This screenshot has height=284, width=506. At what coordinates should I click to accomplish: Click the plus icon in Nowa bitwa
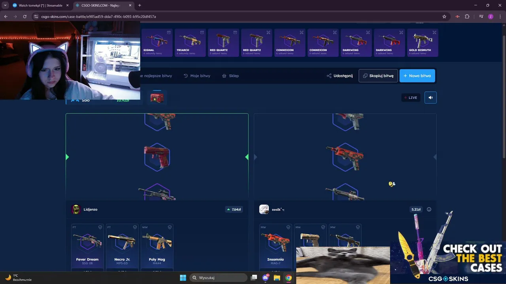[405, 76]
